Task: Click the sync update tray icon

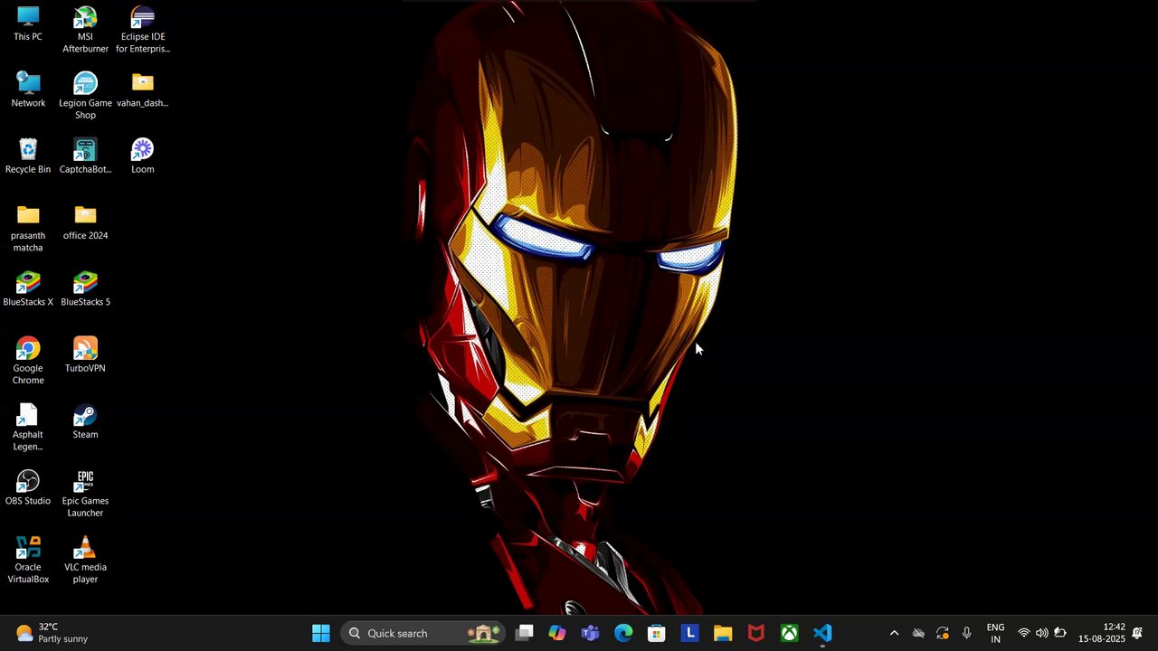Action: [x=943, y=633]
